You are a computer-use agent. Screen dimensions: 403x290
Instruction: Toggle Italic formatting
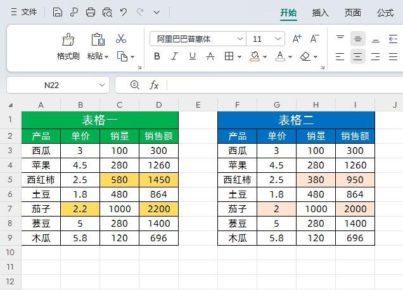pos(174,56)
